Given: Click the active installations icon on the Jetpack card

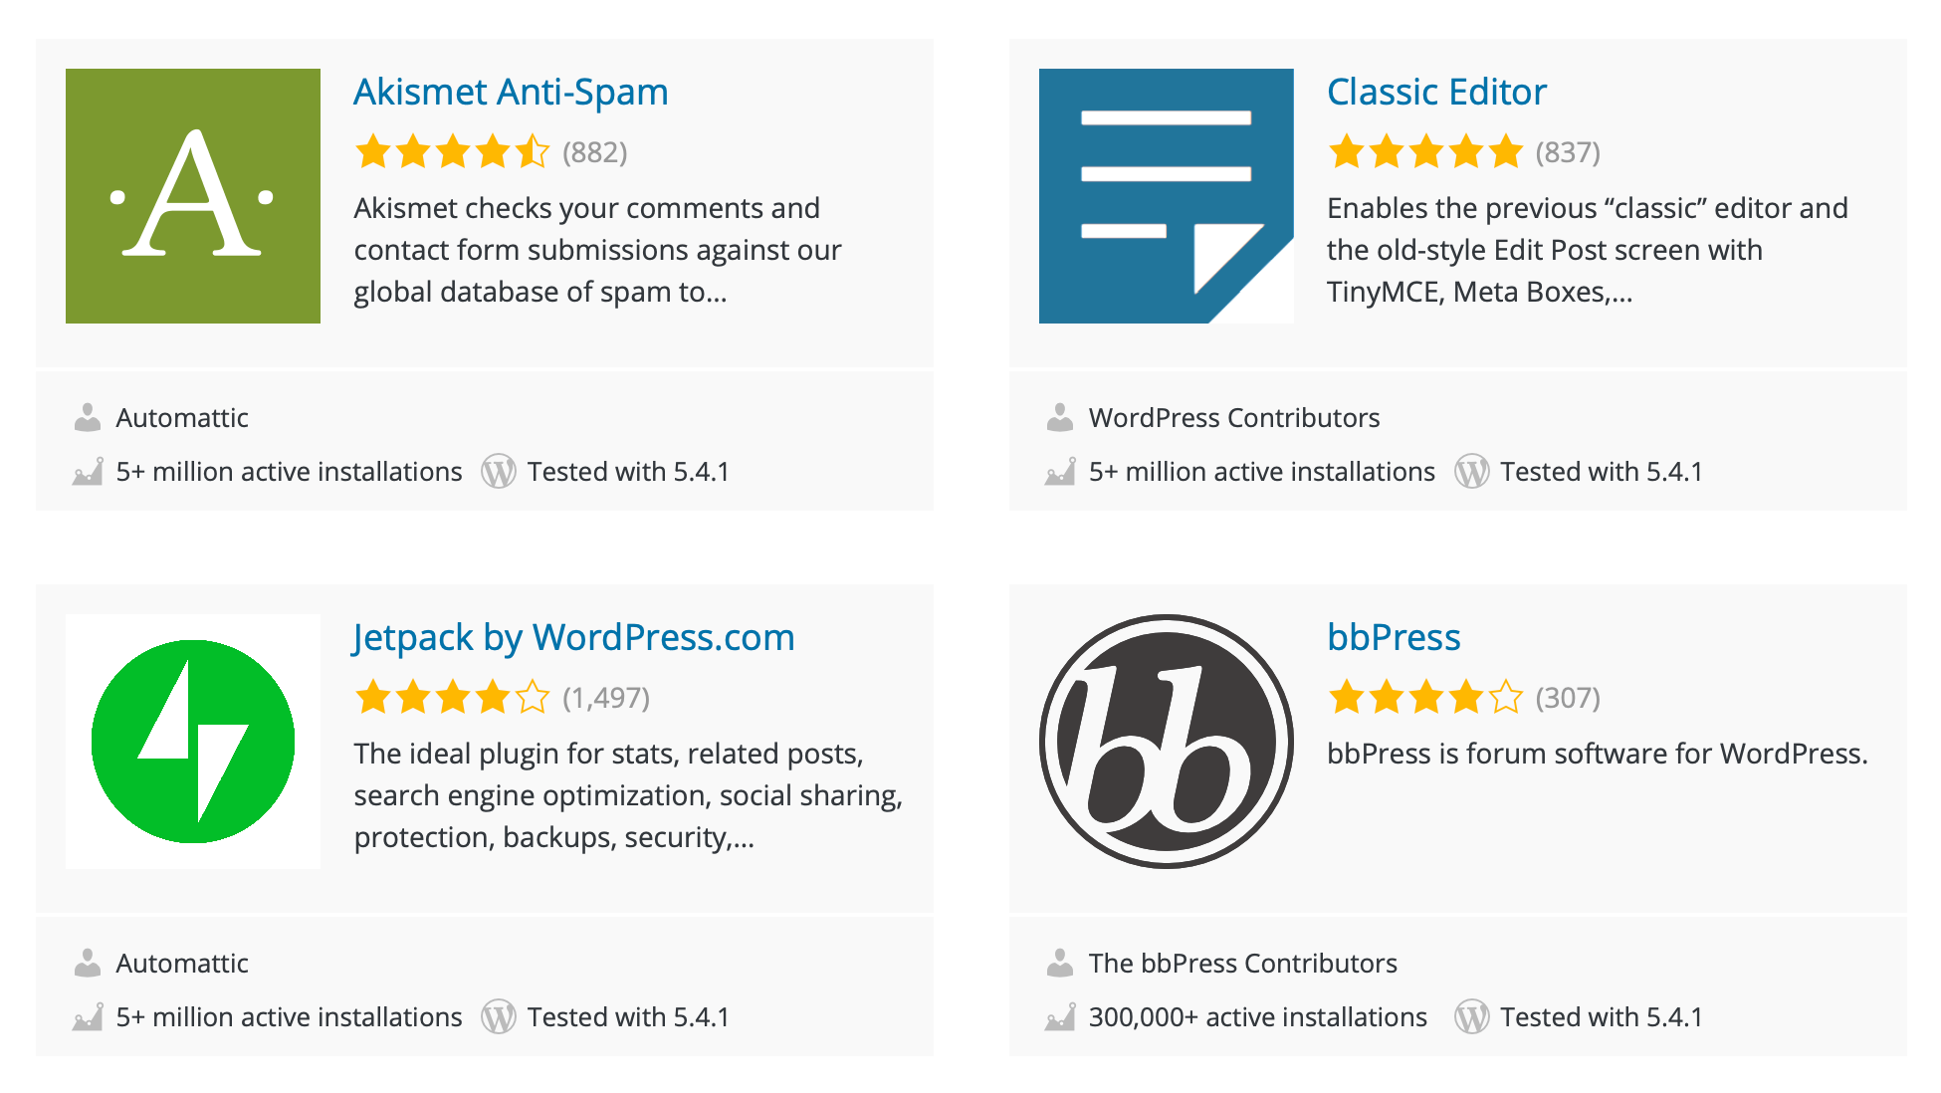Looking at the screenshot, I should click(x=88, y=1014).
